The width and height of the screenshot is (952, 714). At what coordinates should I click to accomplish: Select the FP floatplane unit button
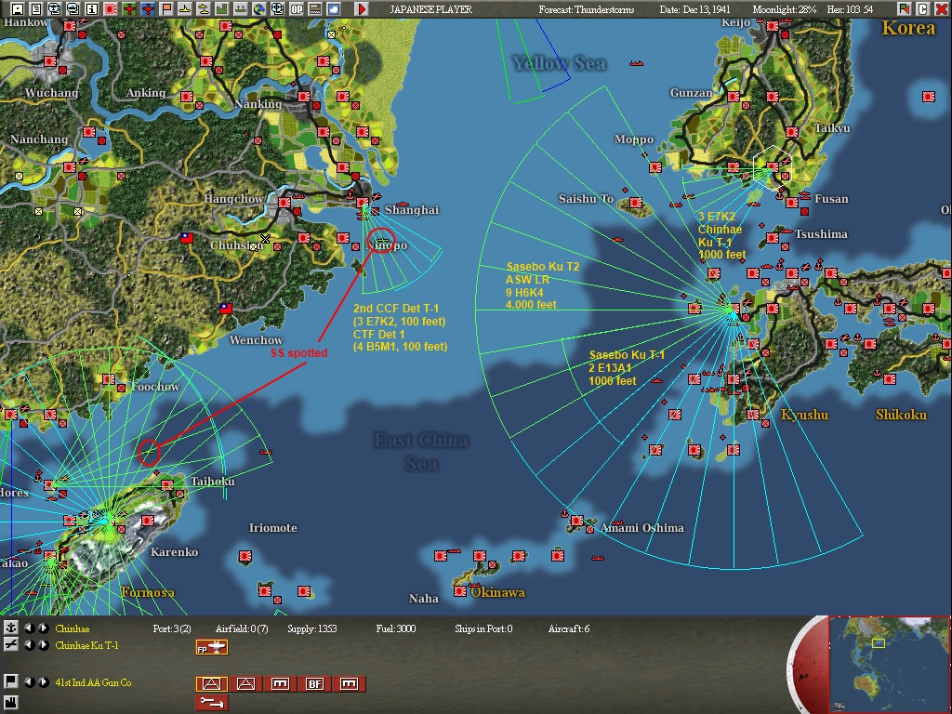point(212,647)
